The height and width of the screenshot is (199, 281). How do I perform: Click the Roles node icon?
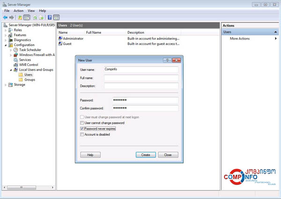pyautogui.click(x=11, y=30)
